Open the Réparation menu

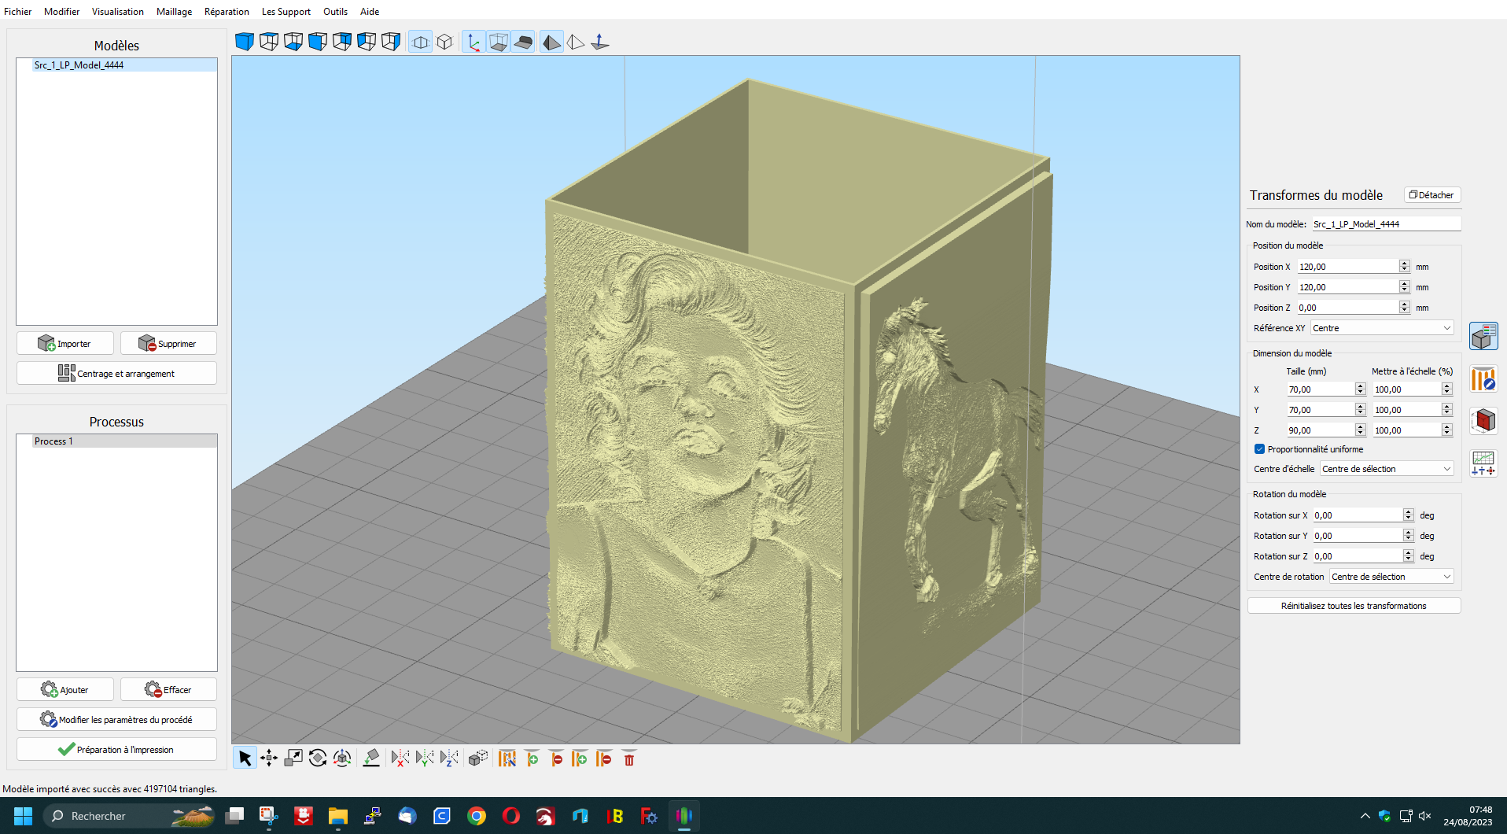pos(227,12)
